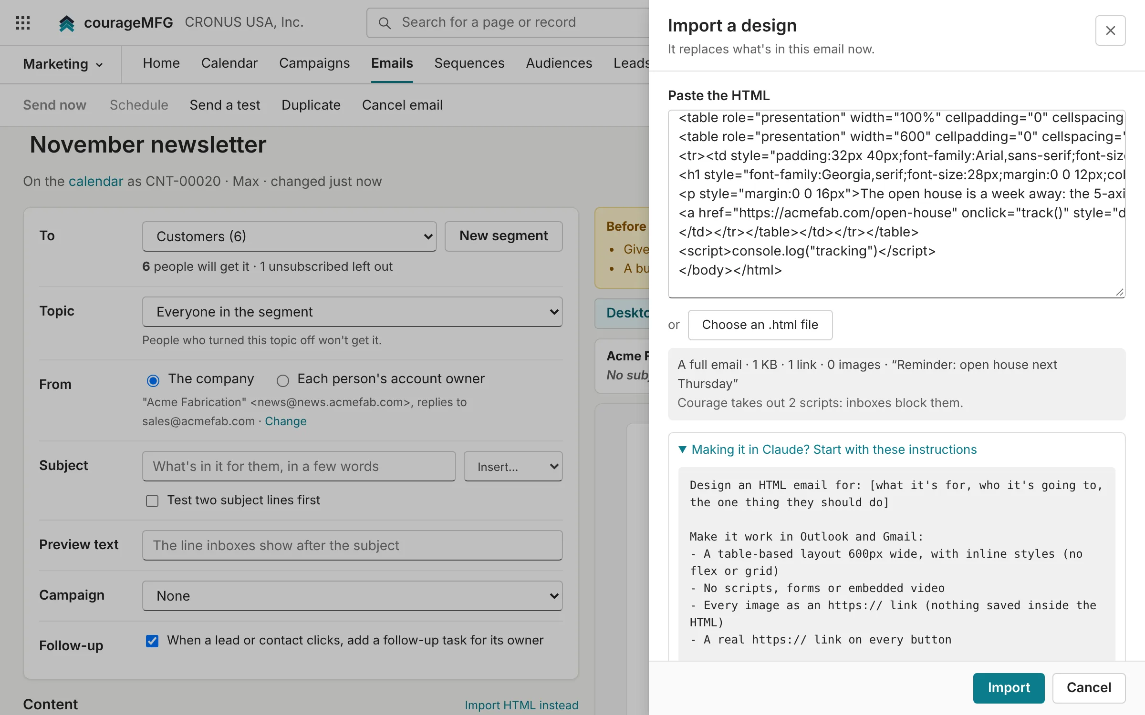Screen dimensions: 1145x715
Task: Go to the Calendar tab
Action: (x=229, y=63)
